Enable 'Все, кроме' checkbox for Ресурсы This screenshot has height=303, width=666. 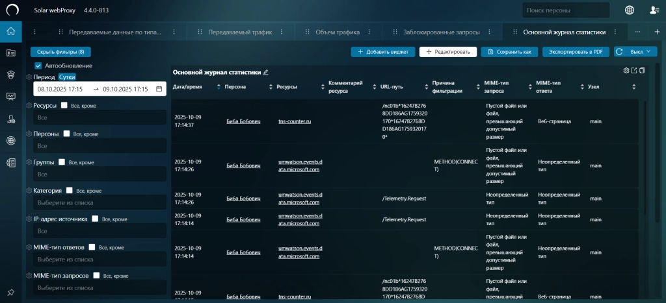64,105
